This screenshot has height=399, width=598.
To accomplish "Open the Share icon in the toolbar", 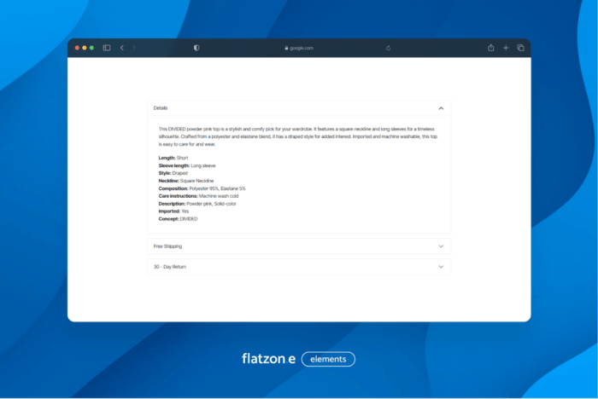I will (491, 48).
